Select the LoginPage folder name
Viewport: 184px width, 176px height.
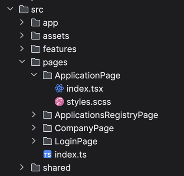click(x=76, y=142)
